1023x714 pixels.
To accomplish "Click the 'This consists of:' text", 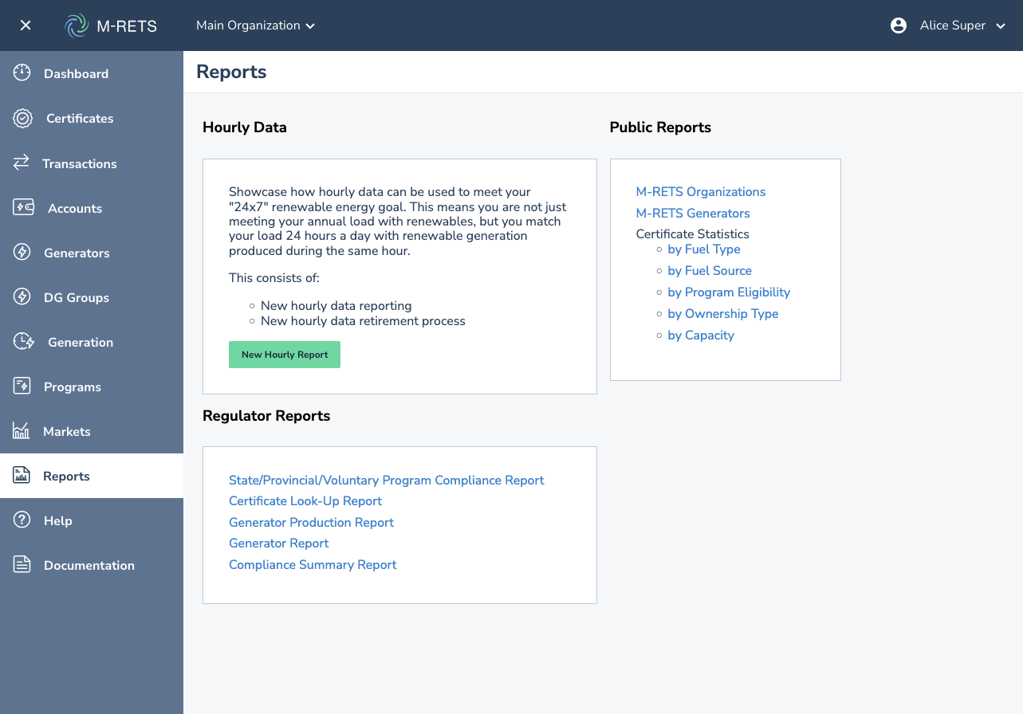I will point(274,278).
